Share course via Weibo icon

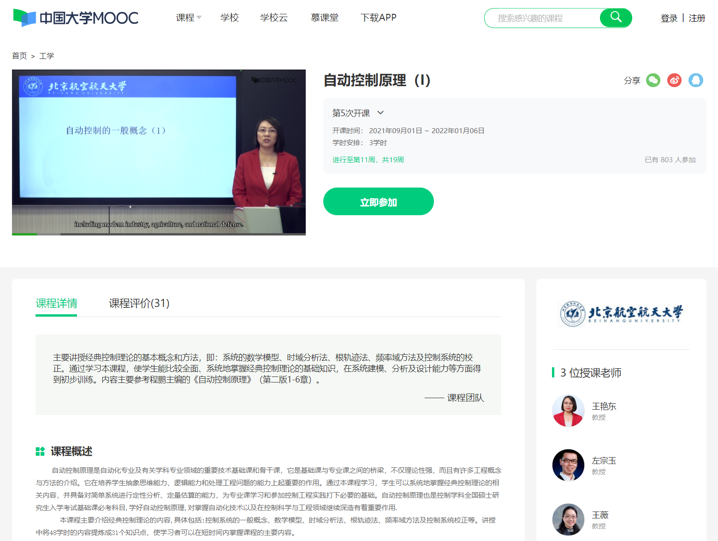(674, 80)
